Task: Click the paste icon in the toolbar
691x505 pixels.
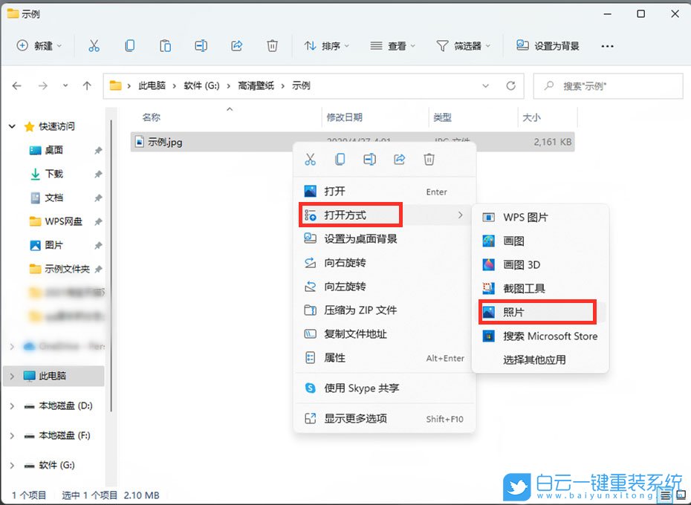Action: tap(165, 45)
